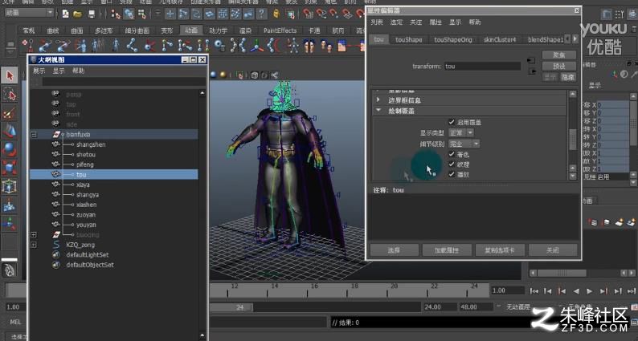The width and height of the screenshot is (638, 341).
Task: Open a scene with the folder icon
Action: coord(77,14)
